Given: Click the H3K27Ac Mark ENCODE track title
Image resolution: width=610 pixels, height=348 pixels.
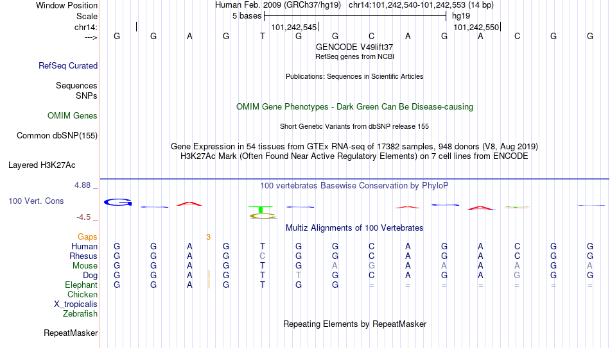Looking at the screenshot, I should tap(354, 156).
